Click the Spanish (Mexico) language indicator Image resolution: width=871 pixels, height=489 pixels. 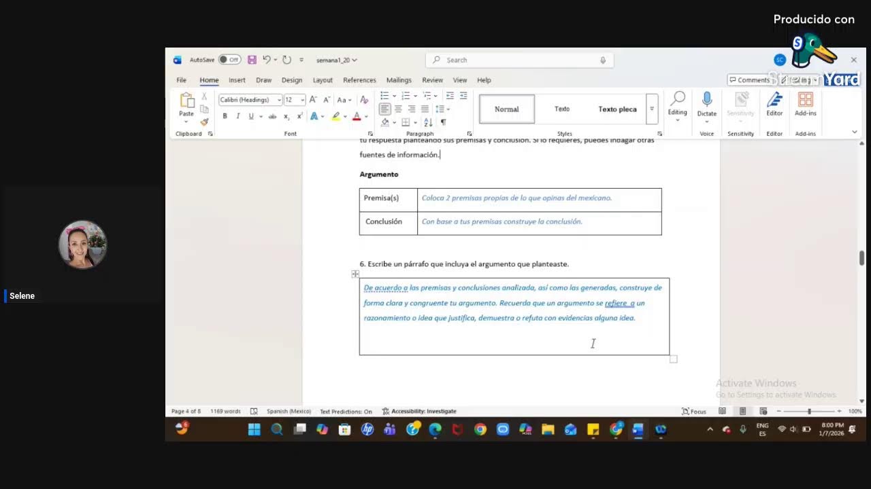[289, 411]
